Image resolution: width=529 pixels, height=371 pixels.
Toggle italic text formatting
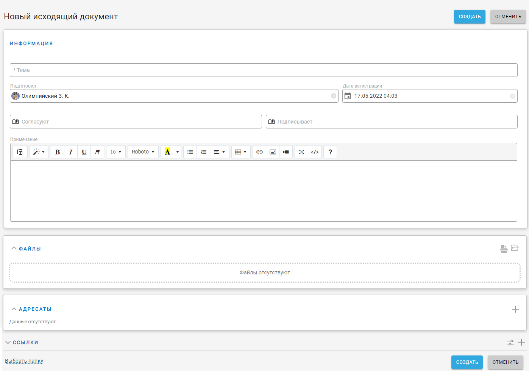(x=71, y=152)
